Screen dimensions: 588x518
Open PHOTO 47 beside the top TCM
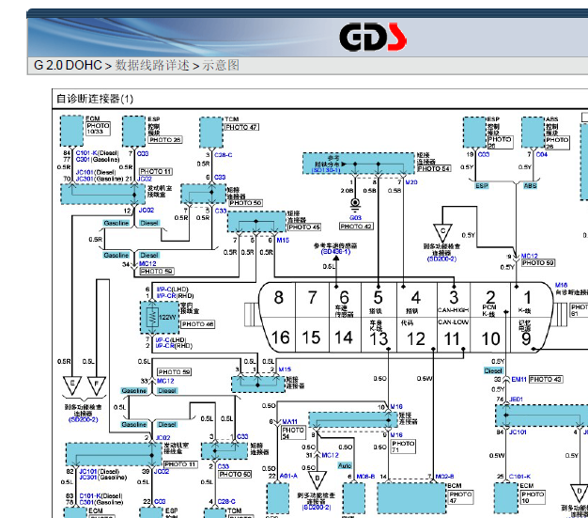coord(242,127)
